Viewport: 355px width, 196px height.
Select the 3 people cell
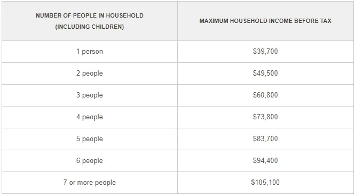[x=90, y=95]
